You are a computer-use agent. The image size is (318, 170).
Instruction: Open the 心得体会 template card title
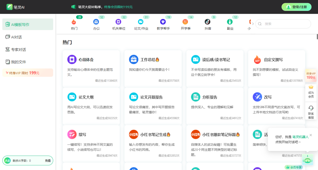[86, 60]
